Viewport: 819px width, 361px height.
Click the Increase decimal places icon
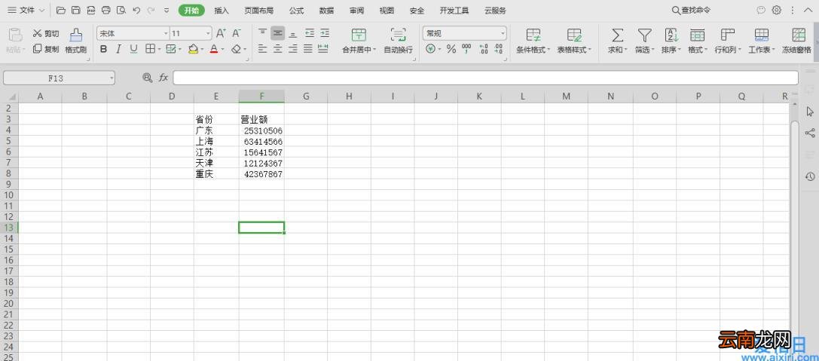(483, 49)
